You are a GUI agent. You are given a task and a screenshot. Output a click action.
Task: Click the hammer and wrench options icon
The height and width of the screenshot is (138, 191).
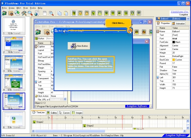(24, 13)
